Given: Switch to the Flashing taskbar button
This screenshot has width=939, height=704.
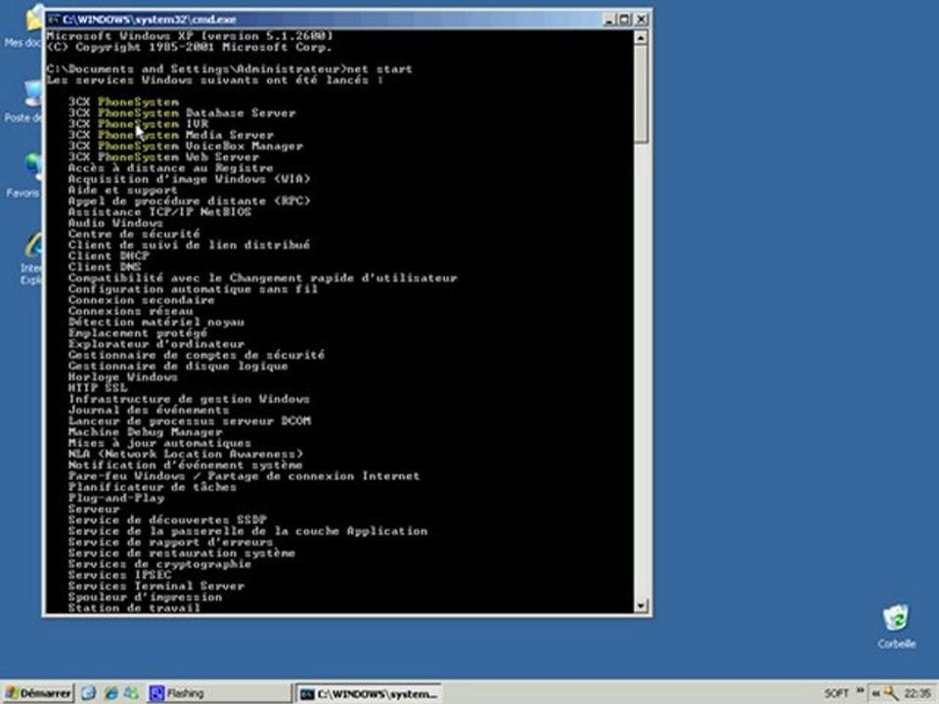Looking at the screenshot, I should pyautogui.click(x=218, y=693).
